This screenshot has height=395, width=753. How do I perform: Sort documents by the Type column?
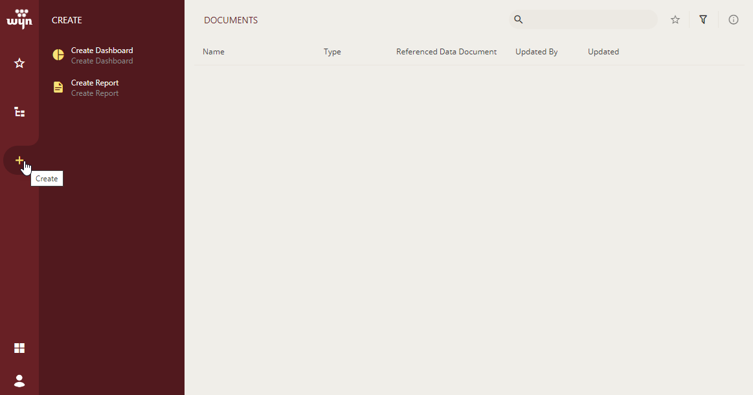click(x=332, y=51)
